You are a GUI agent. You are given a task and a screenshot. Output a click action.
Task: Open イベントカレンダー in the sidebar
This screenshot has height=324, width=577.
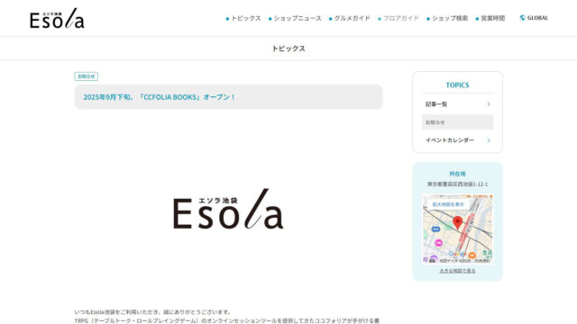450,140
